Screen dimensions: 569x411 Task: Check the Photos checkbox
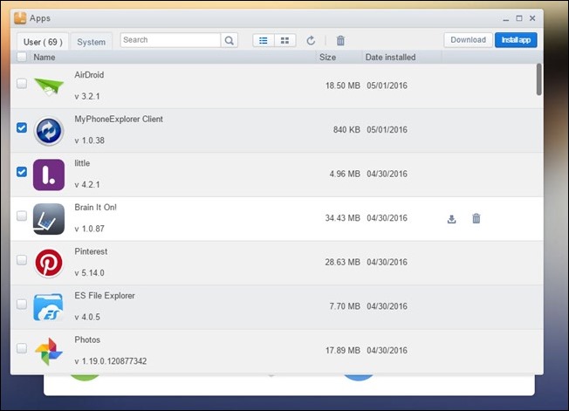22,348
